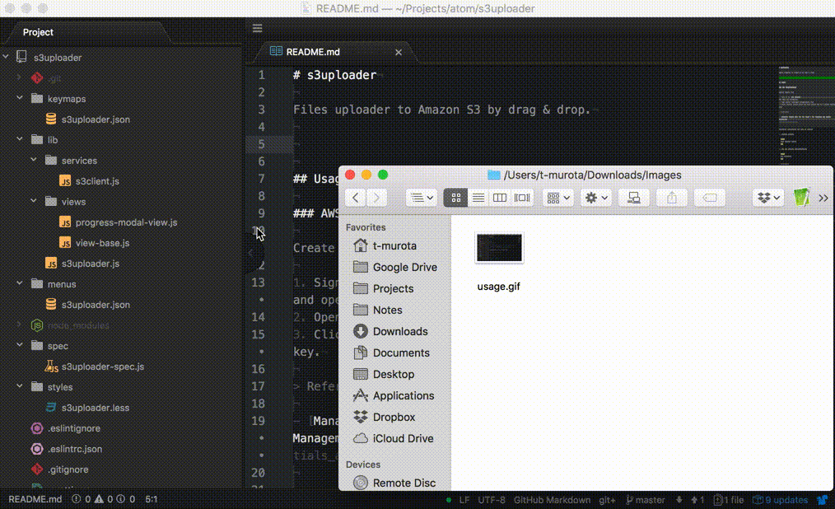
Task: Collapse the services folder
Action: [x=34, y=160]
